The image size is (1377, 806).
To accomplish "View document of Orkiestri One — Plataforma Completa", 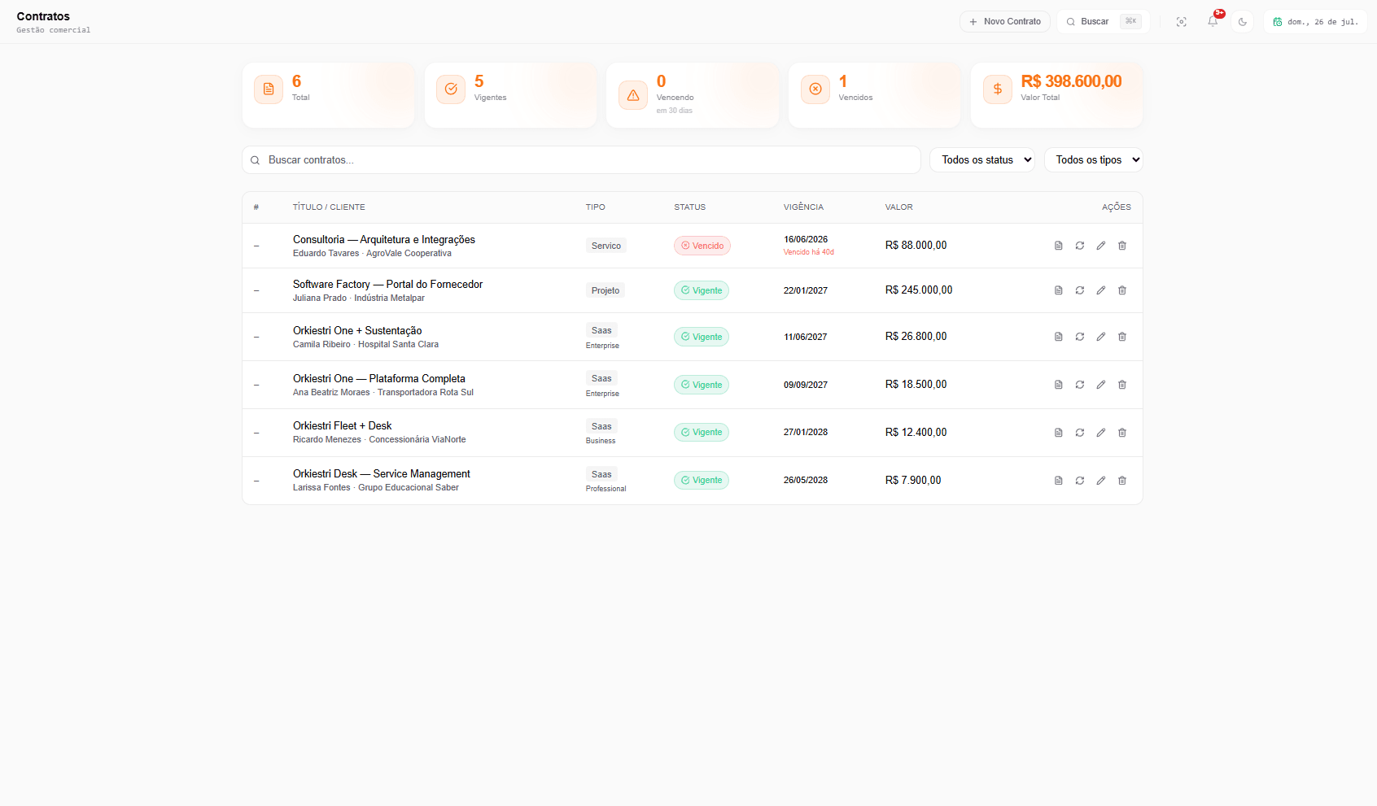I will click(x=1058, y=385).
